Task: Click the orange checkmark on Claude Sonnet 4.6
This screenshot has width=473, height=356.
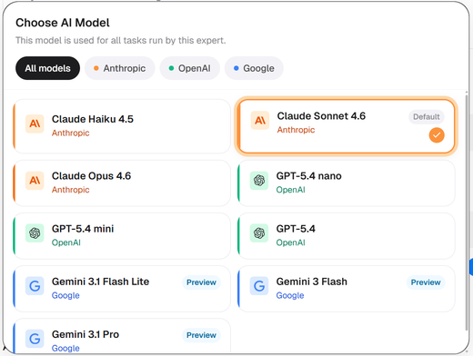Action: (437, 135)
